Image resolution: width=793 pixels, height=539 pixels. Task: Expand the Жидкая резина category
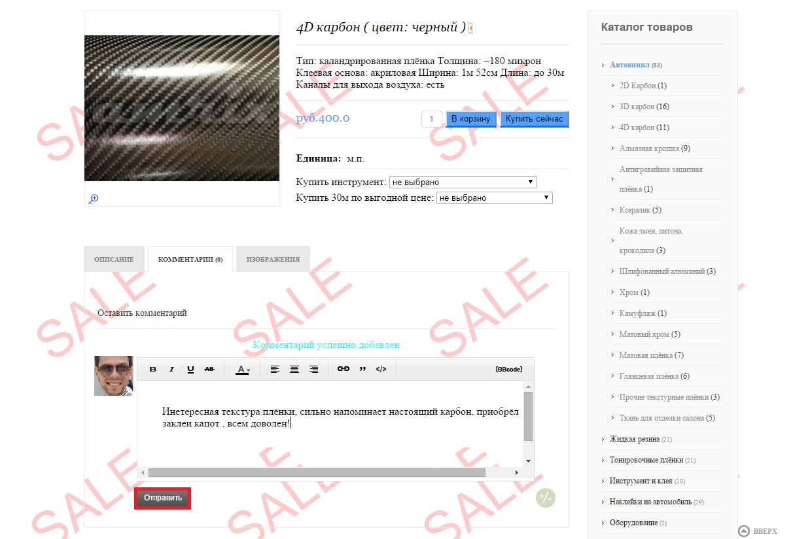click(603, 439)
